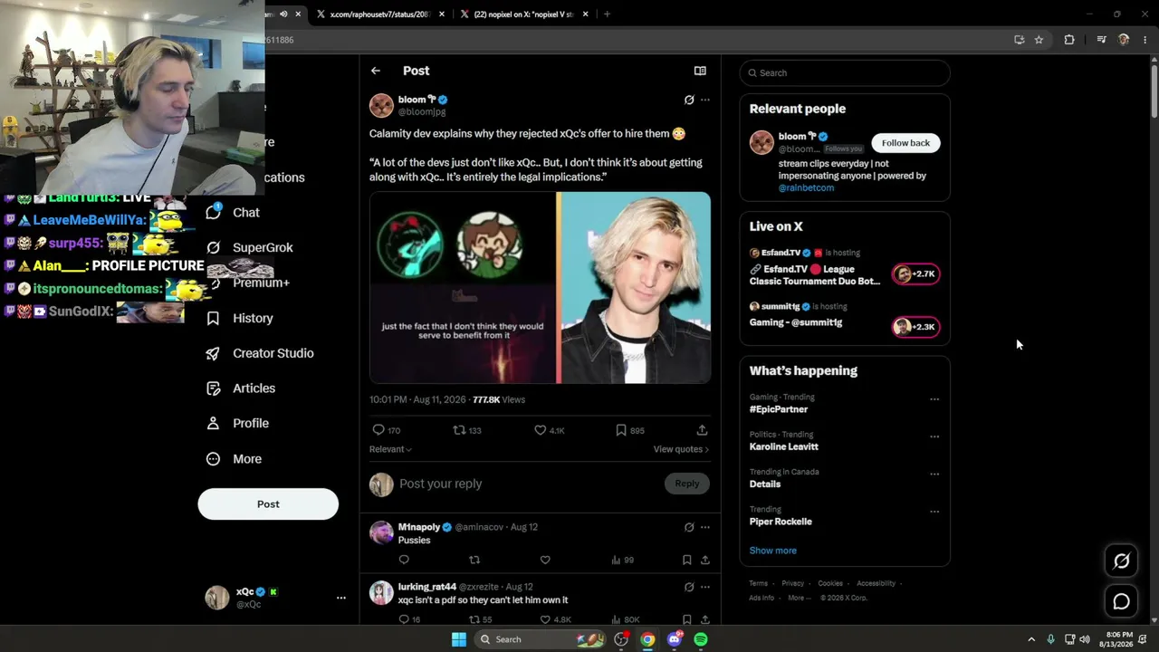Screen dimensions: 1159x652
Task: Expand the More sidebar menu
Action: (x=235, y=459)
